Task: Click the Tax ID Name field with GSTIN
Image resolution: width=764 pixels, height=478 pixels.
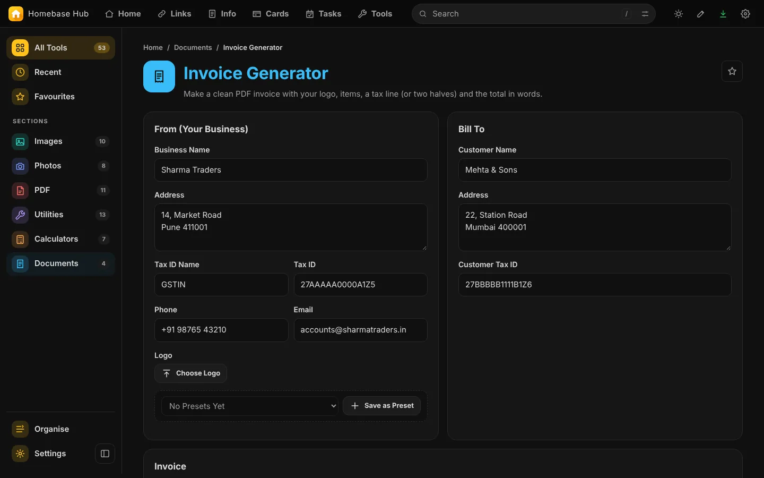Action: point(221,285)
